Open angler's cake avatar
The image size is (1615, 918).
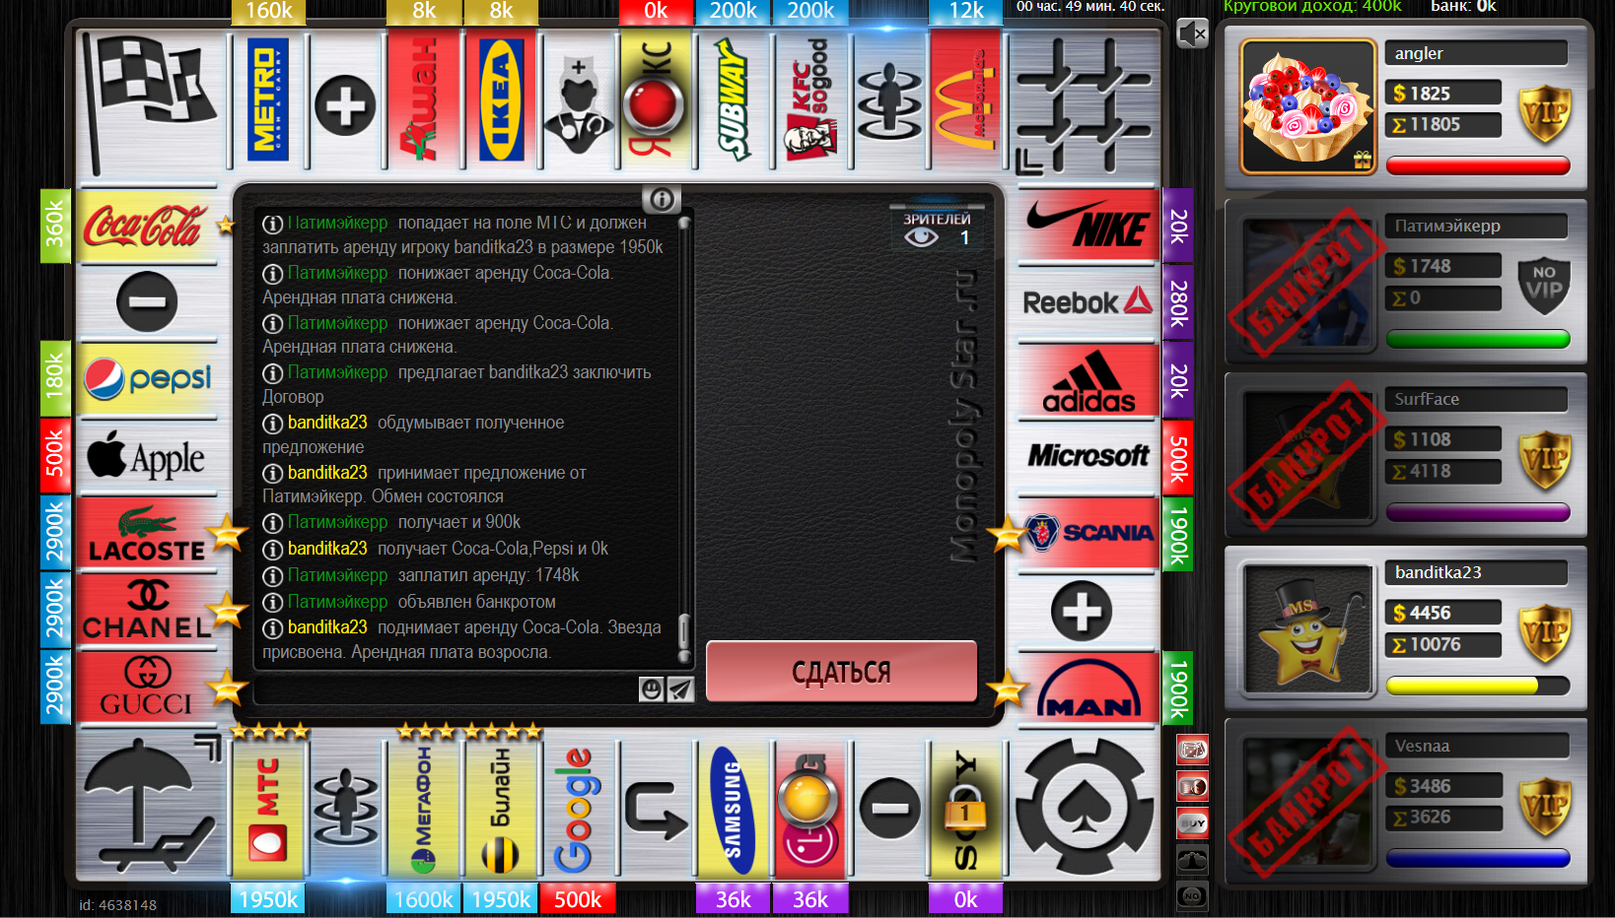(x=1307, y=106)
